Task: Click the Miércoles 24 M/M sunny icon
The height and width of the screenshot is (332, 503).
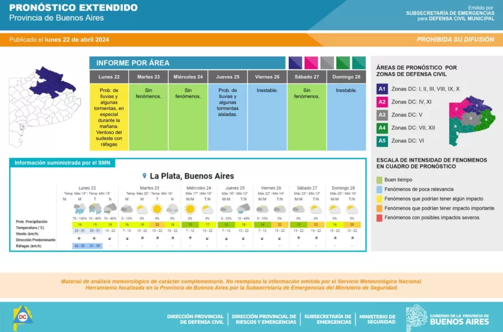Action: point(190,210)
